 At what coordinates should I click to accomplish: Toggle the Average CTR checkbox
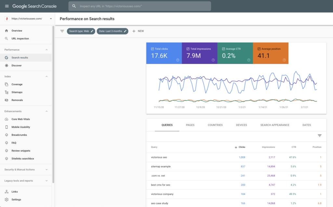coord(223,49)
